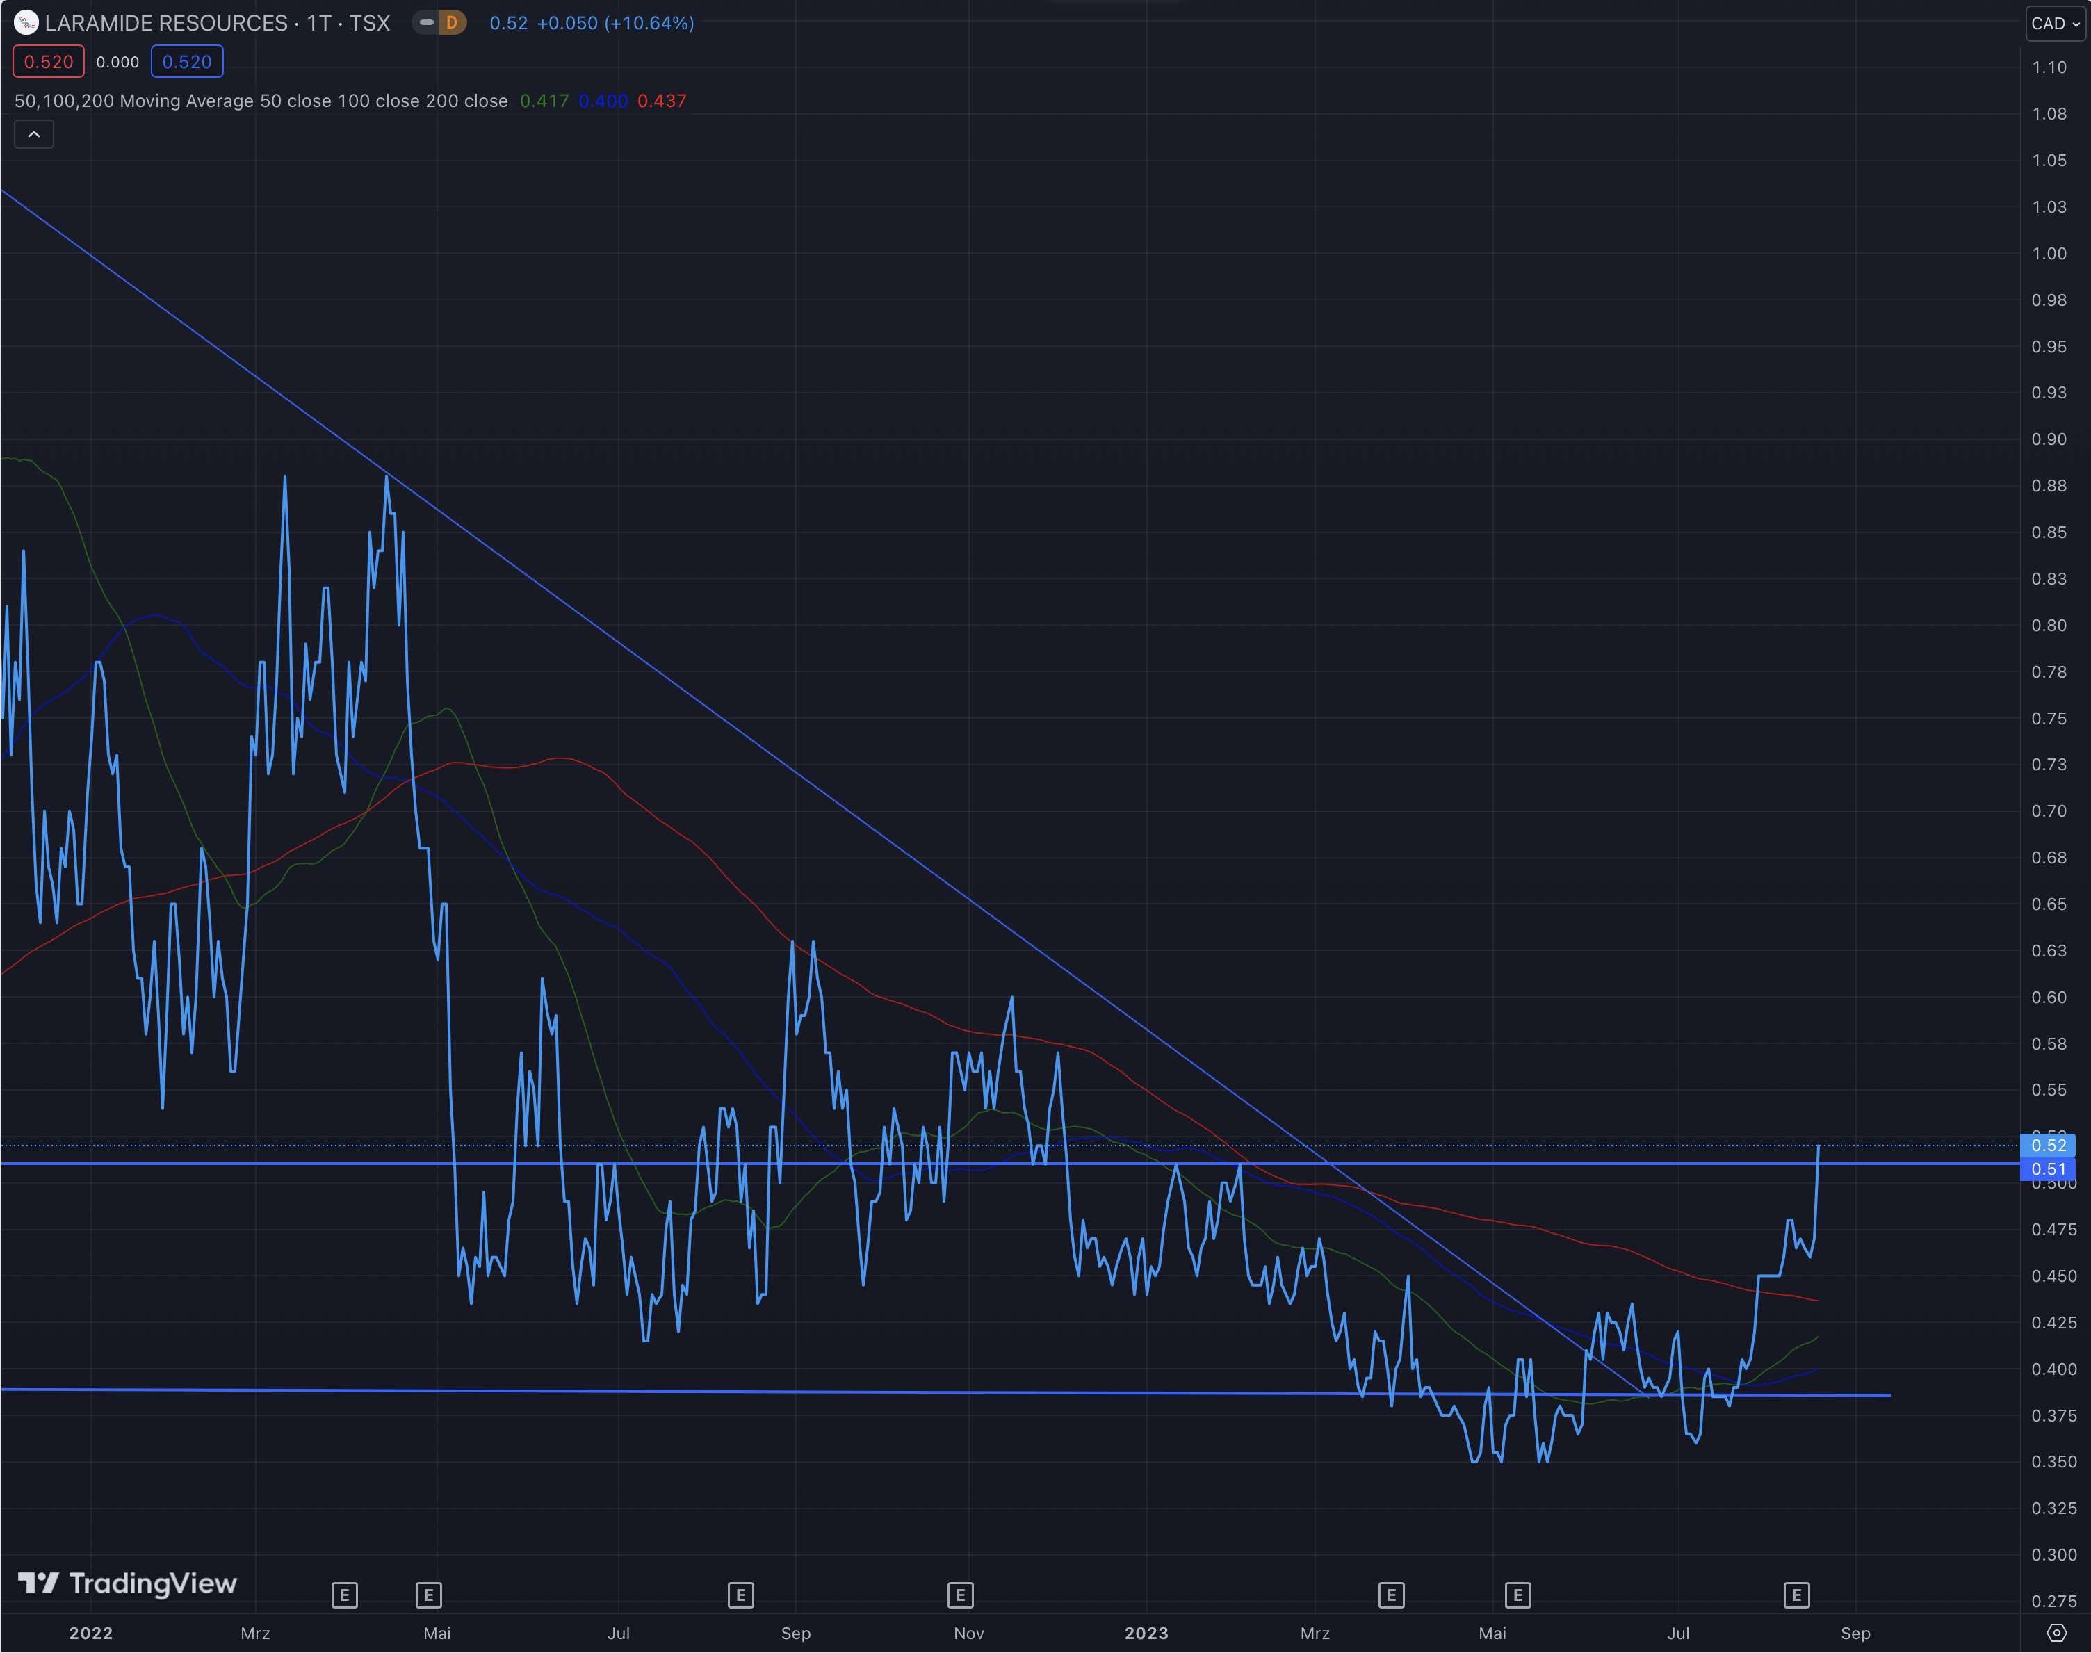Open the earnings marker right of Mai 2023
The height and width of the screenshot is (1653, 2091).
point(1518,1595)
